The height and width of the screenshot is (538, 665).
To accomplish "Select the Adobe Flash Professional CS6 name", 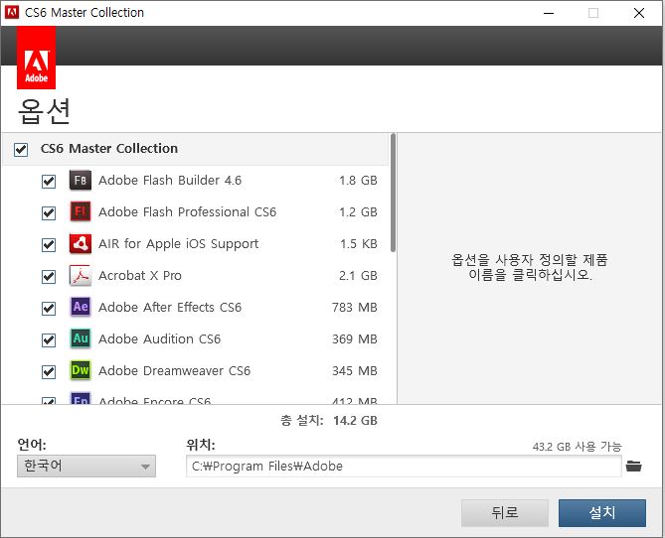I will click(188, 212).
